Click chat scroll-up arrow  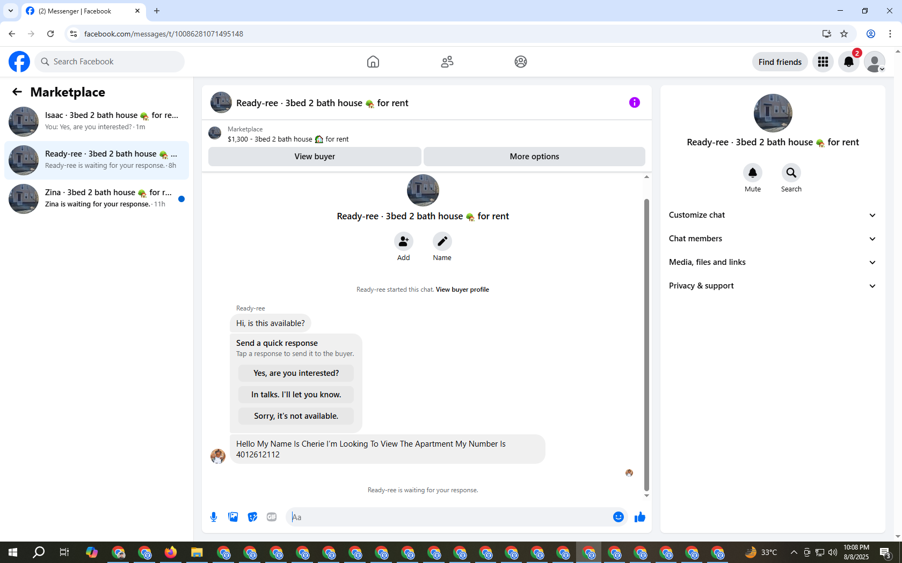click(646, 177)
